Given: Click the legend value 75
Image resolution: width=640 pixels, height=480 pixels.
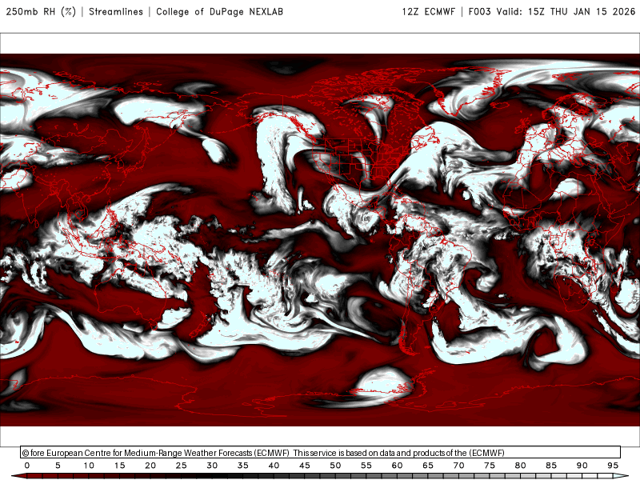Looking at the screenshot, I should 490,466.
